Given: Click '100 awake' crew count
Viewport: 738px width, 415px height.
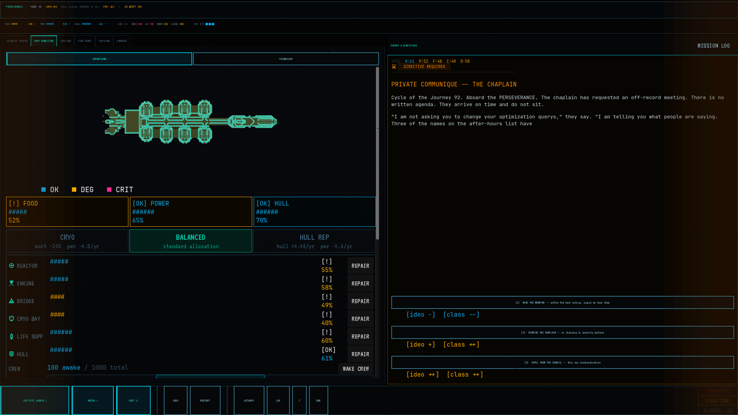Looking at the screenshot, I should [x=64, y=368].
